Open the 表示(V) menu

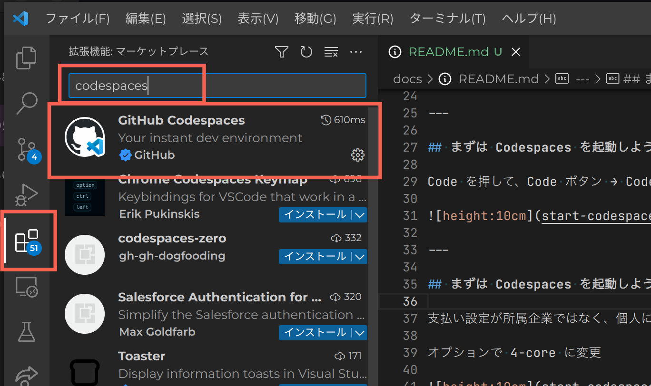258,19
